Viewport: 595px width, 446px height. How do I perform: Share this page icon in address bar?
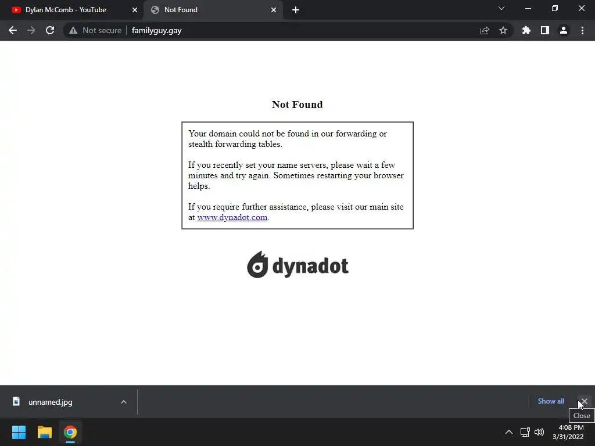point(485,30)
